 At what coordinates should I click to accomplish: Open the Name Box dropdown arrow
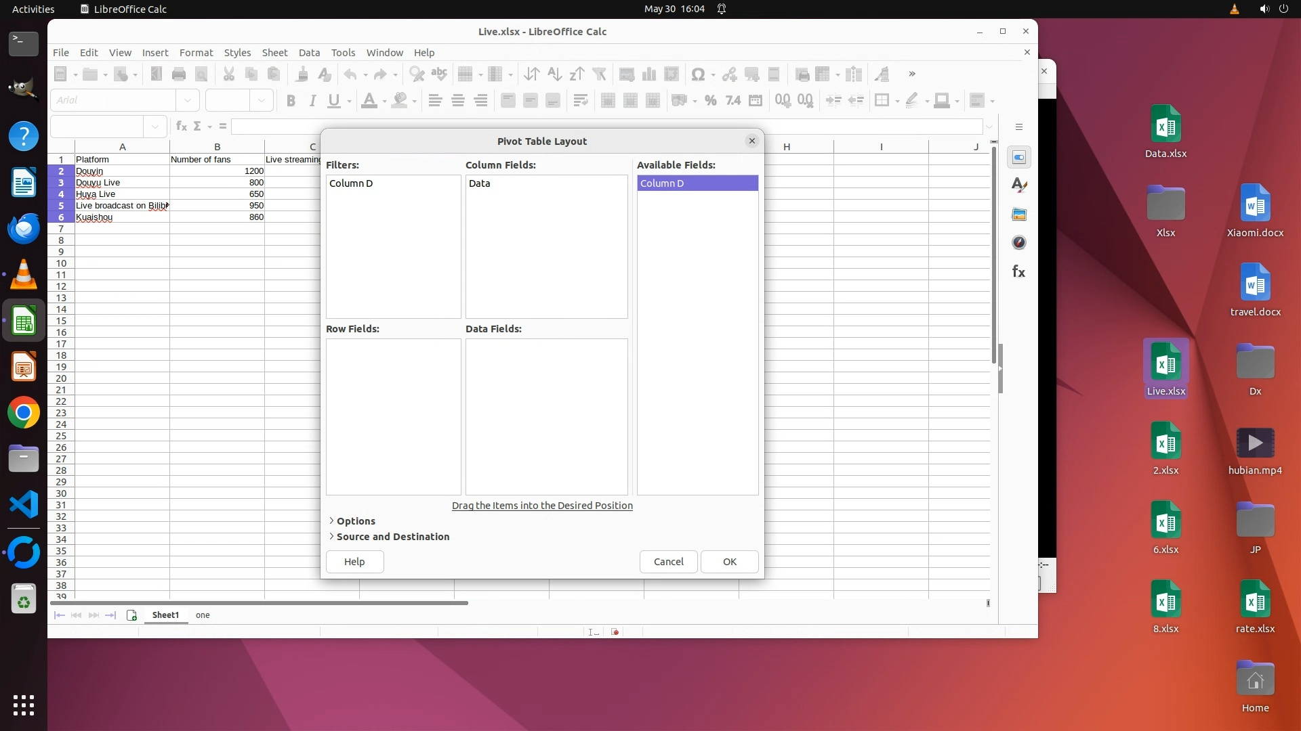point(155,127)
